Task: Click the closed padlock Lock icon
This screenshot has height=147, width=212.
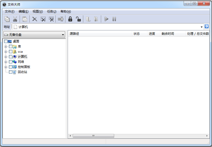Action: click(70, 19)
